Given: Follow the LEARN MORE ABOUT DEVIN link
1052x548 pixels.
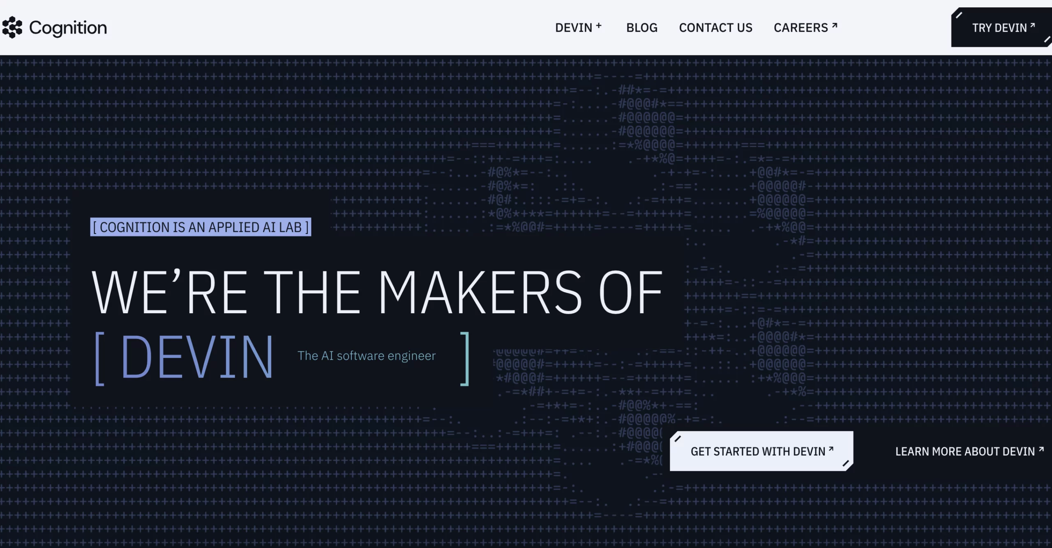Looking at the screenshot, I should click(964, 452).
